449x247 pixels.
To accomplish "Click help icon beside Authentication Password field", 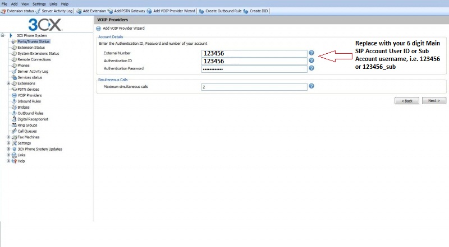I will coord(311,68).
